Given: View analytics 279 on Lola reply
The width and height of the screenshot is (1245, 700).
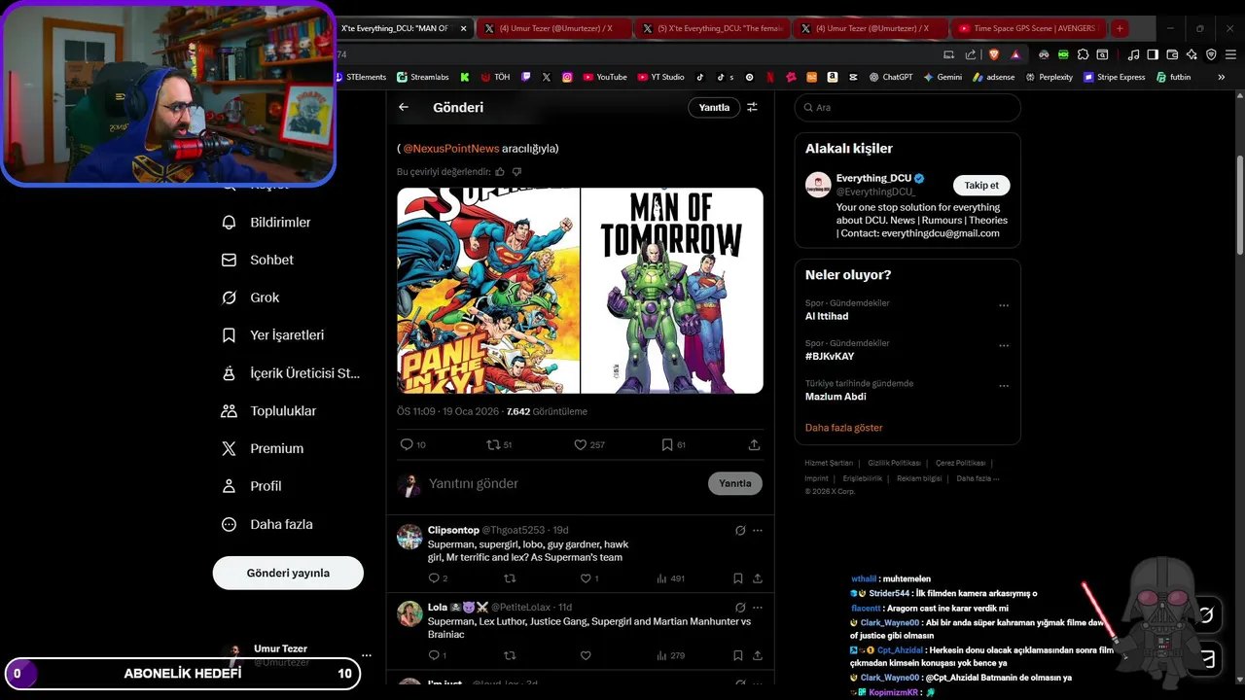Looking at the screenshot, I should (671, 655).
